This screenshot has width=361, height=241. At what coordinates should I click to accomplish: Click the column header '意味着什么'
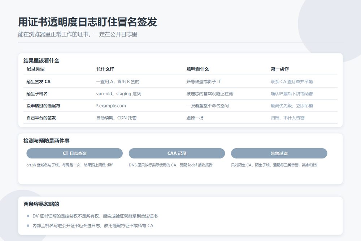click(197, 69)
